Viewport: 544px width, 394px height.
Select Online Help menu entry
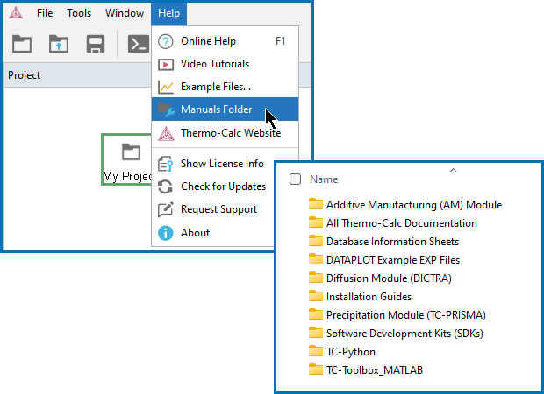point(225,41)
